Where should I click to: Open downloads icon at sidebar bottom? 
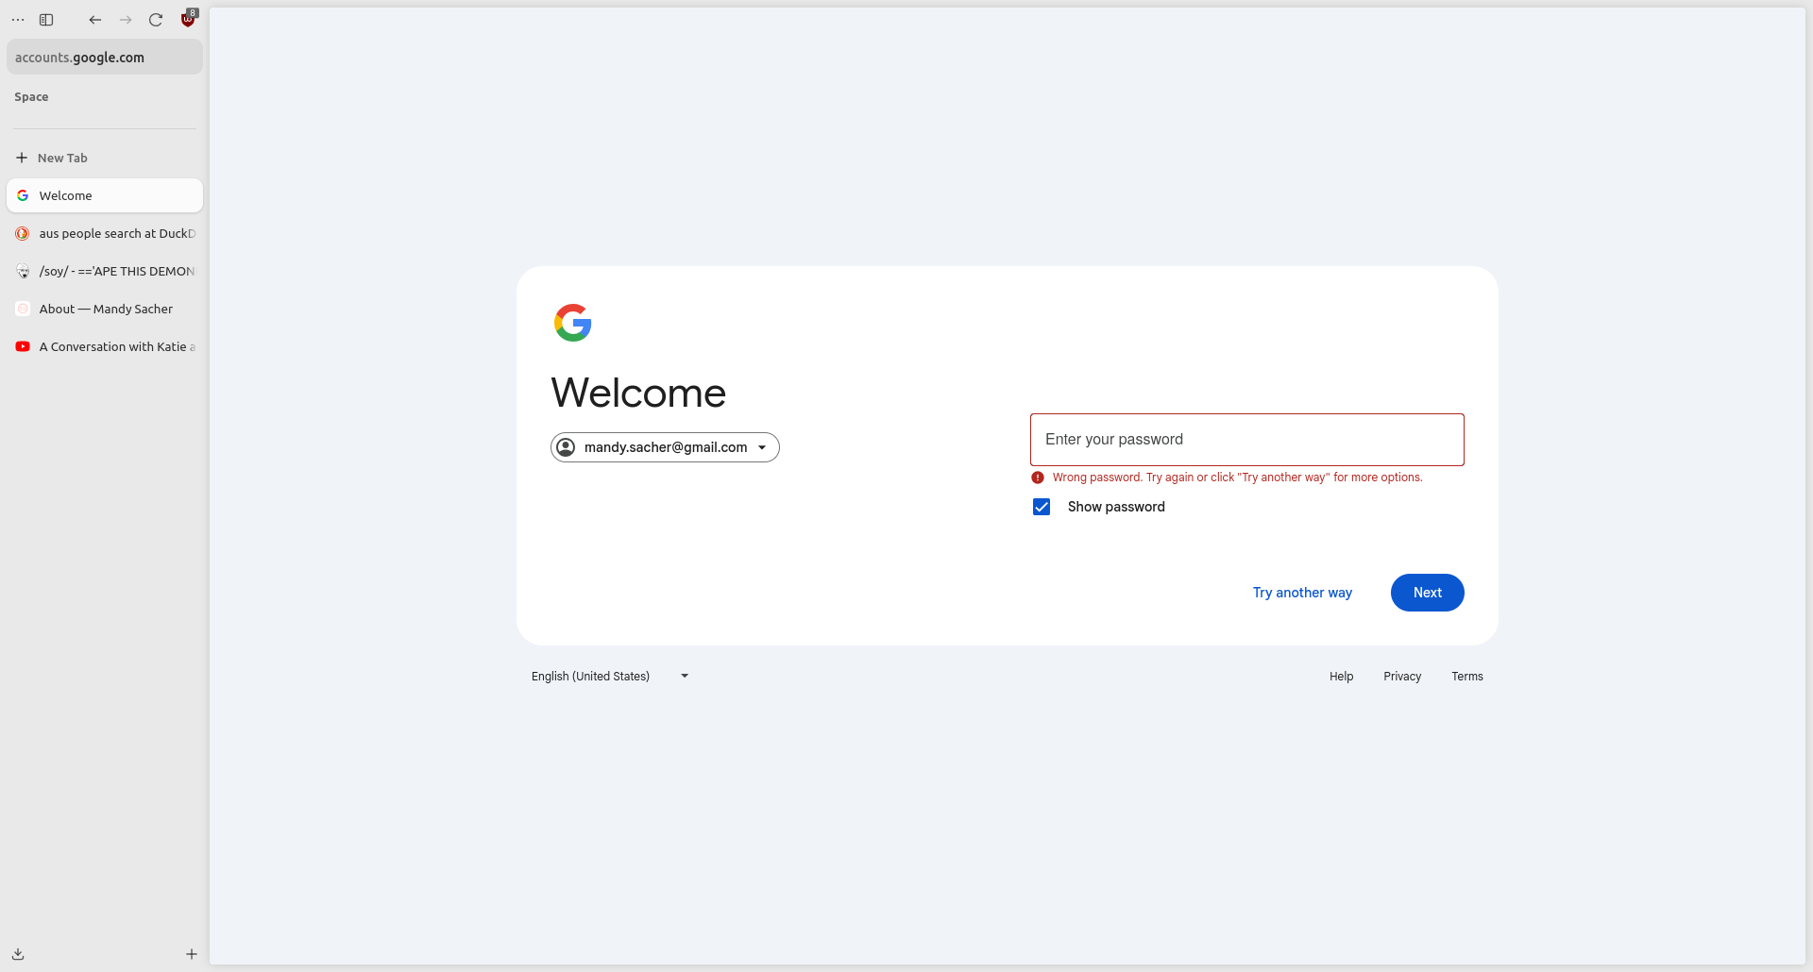click(x=18, y=954)
